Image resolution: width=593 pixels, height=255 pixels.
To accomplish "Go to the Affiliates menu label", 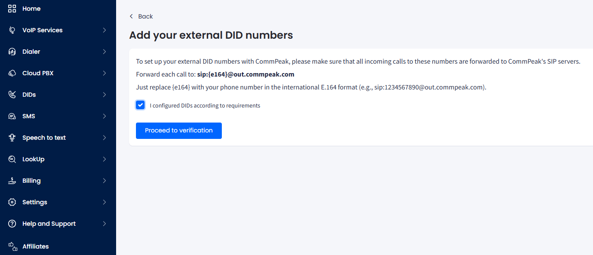I will [x=35, y=246].
